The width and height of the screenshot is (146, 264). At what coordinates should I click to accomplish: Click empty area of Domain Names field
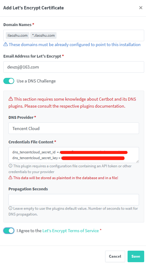coord(100,35)
